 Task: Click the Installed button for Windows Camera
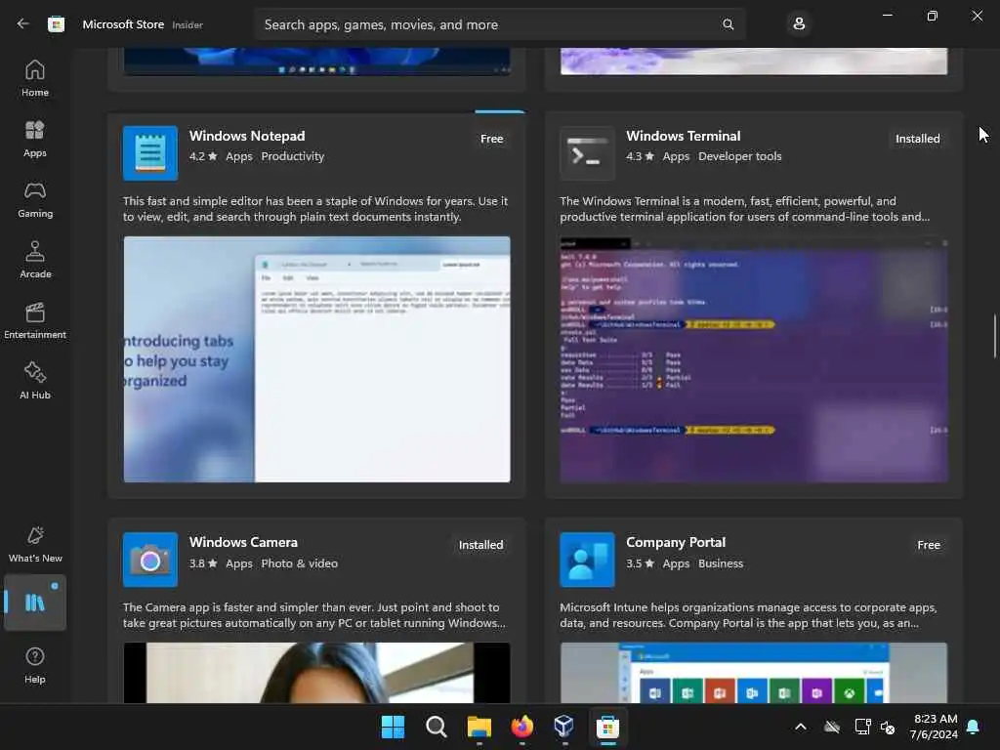[x=480, y=545]
